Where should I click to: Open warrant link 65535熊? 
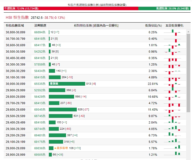coord(40,84)
